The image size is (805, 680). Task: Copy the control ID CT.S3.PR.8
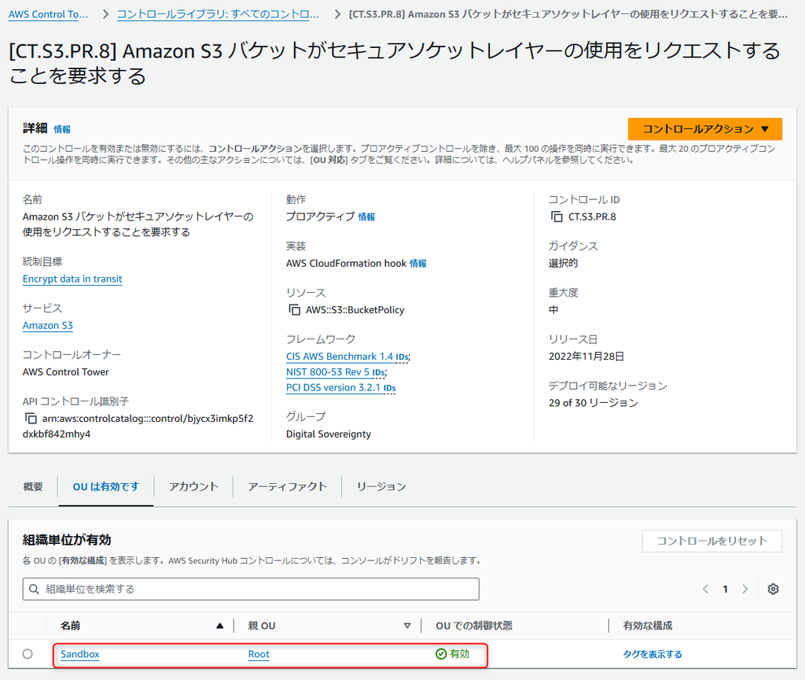(557, 217)
